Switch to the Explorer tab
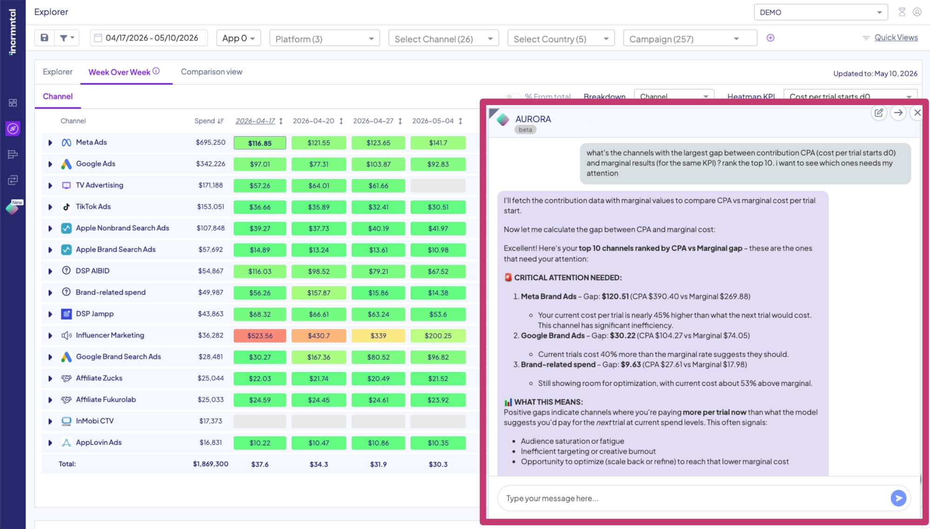Image resolution: width=930 pixels, height=529 pixels. coord(58,72)
